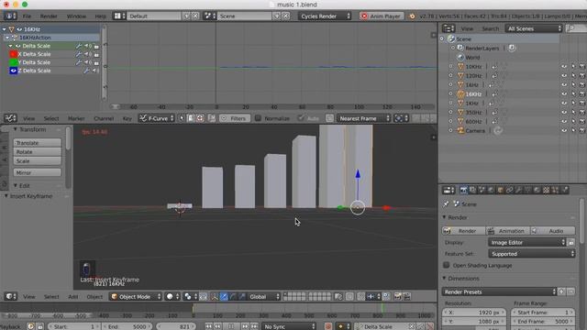
Task: Click the Outliner editor type icon
Action: pyautogui.click(x=449, y=28)
